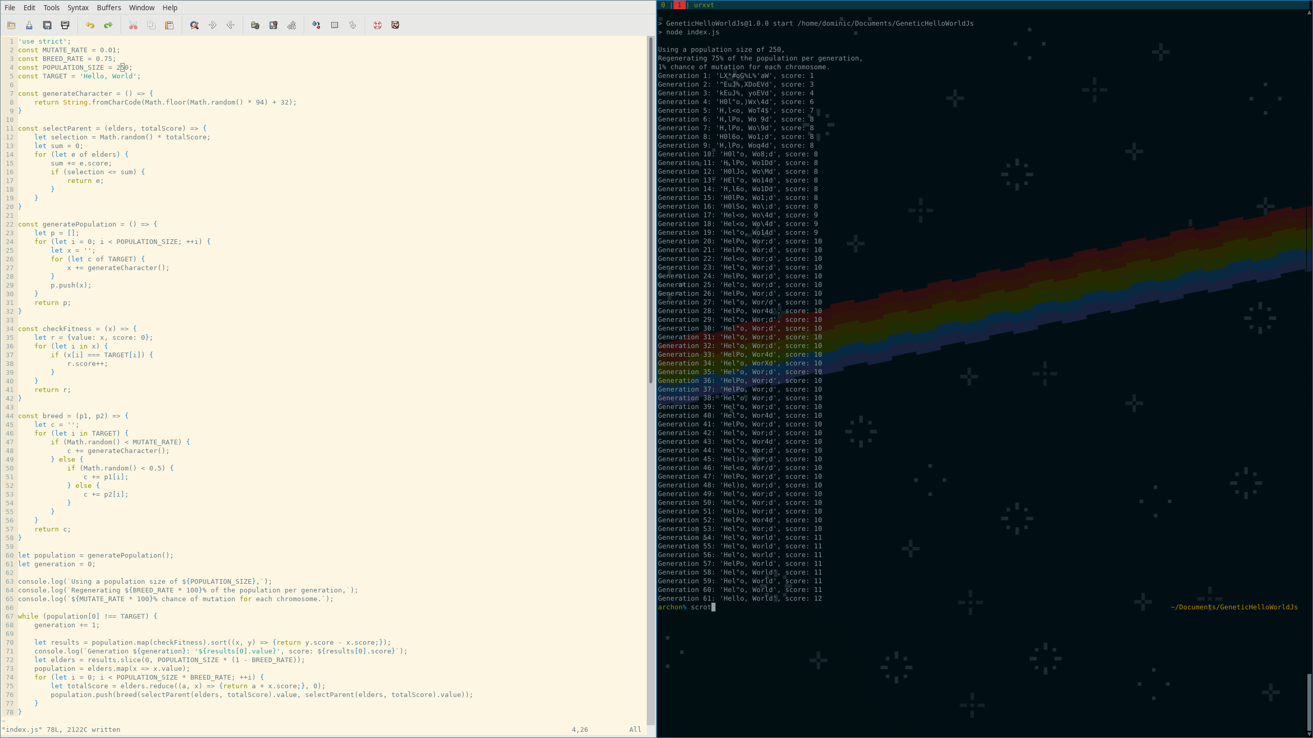The height and width of the screenshot is (738, 1313).
Task: Click the Make build icon
Action: [316, 25]
